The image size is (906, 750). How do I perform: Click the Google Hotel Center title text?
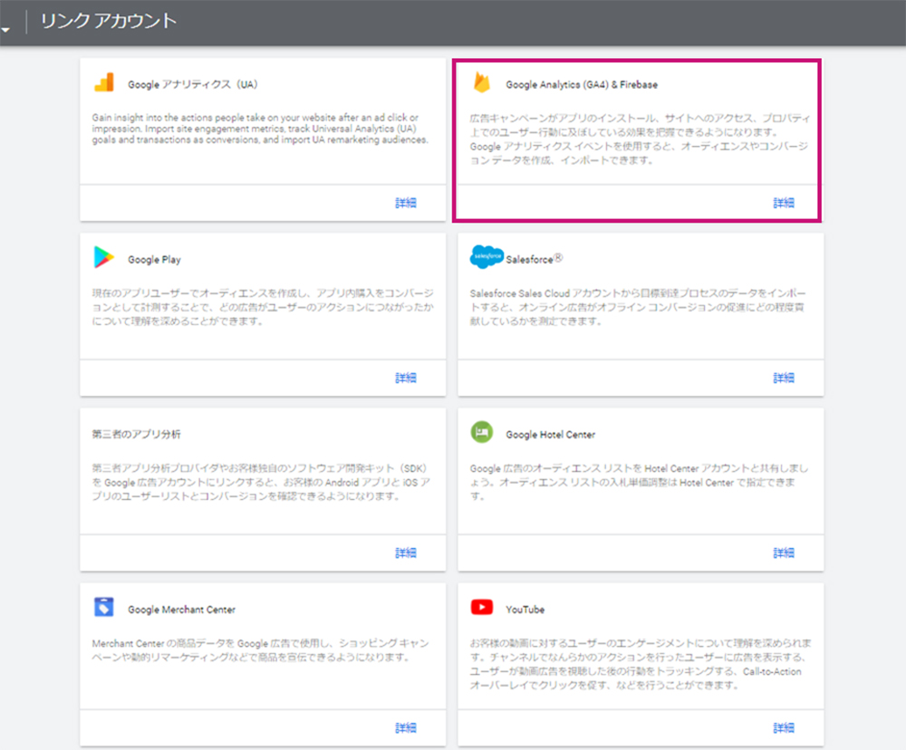pyautogui.click(x=551, y=435)
